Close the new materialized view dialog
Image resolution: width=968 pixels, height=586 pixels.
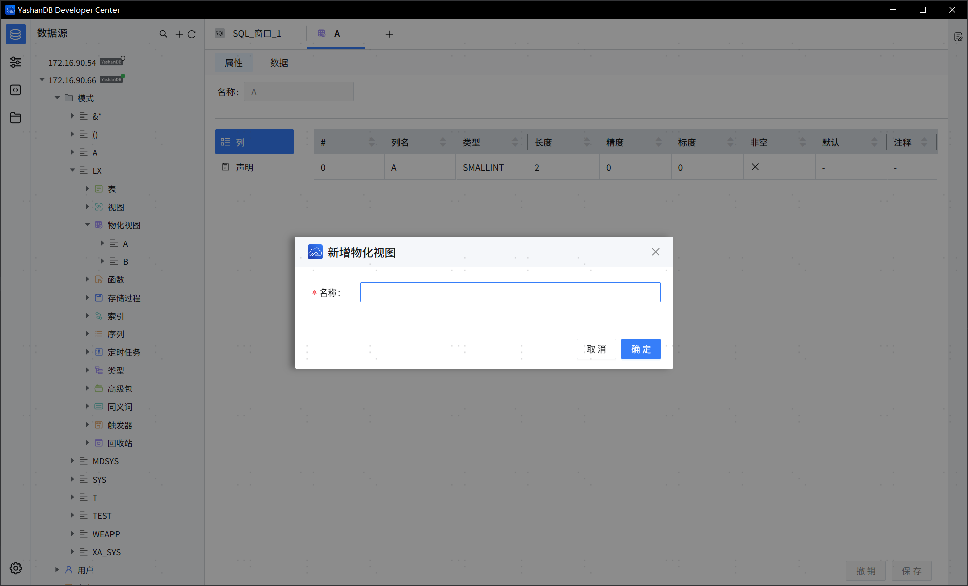pos(655,252)
